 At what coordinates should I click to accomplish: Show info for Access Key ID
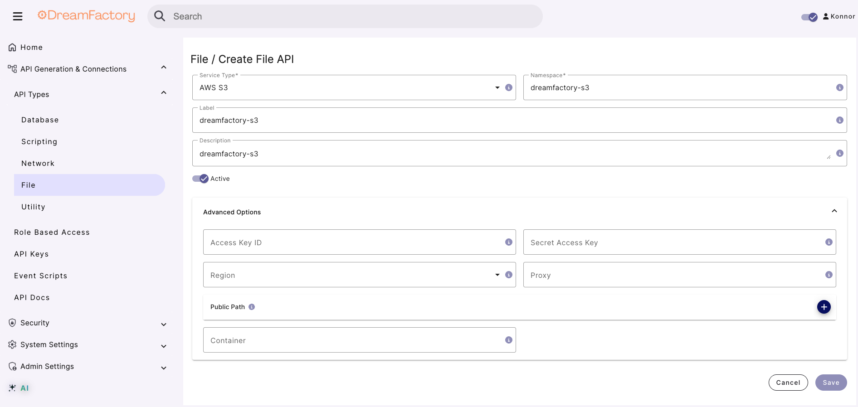(x=509, y=242)
